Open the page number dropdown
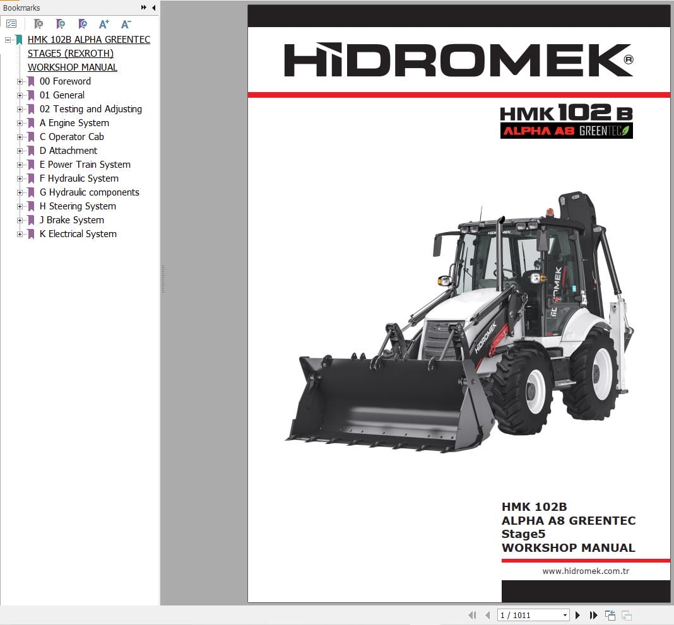This screenshot has width=674, height=625. pos(567,615)
